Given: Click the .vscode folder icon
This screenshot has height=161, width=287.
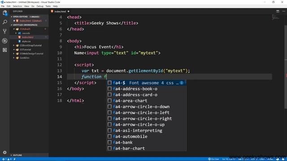Looking at the screenshot, I should click(x=19, y=33).
